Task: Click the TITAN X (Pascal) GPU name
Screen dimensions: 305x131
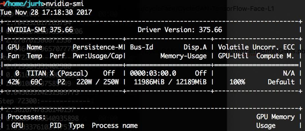Action: point(57,73)
